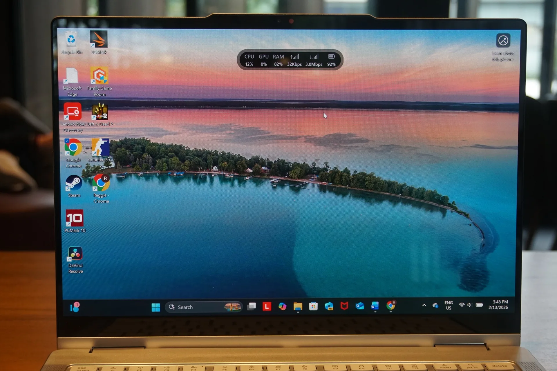
Task: Launch the 3DMark desktop shortcut
Action: click(x=99, y=43)
